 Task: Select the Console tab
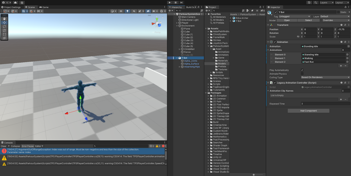point(7,143)
